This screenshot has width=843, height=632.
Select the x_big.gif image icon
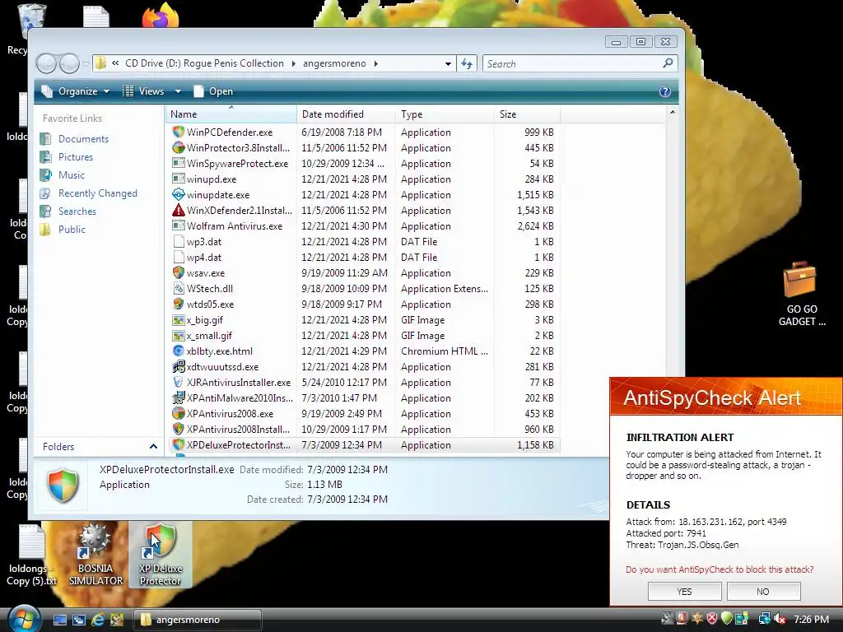(x=179, y=320)
